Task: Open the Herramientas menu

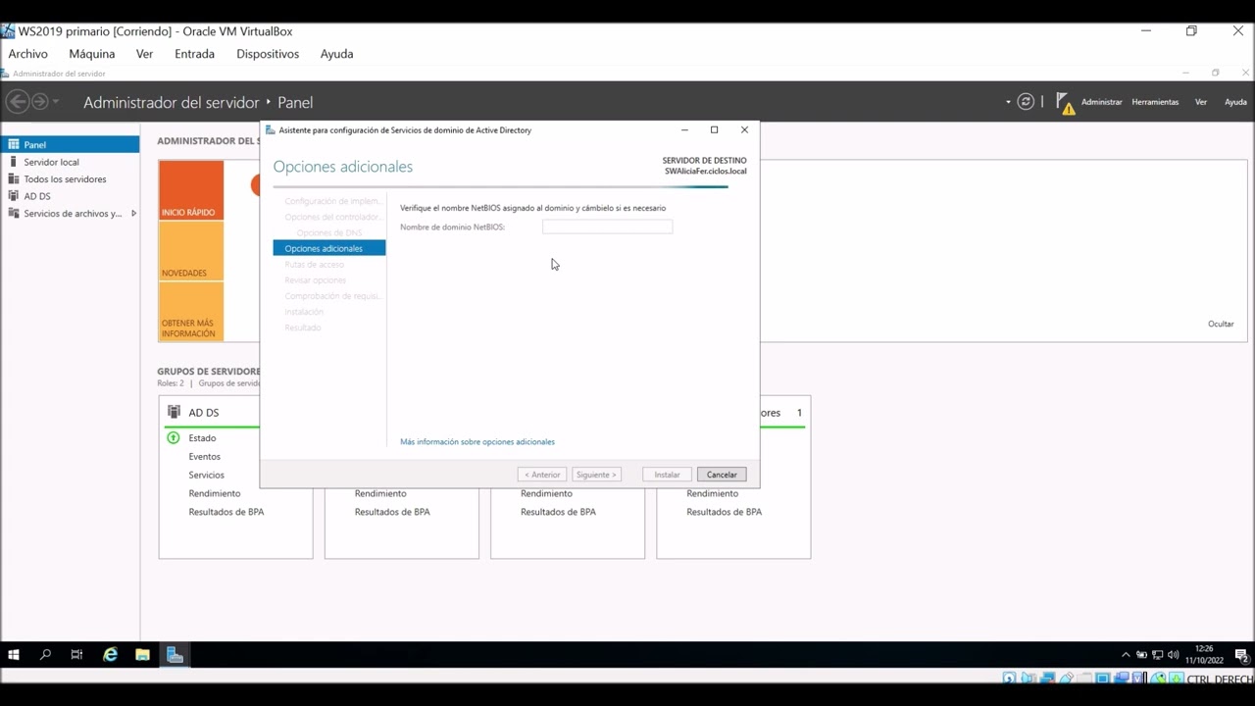Action: (x=1155, y=102)
